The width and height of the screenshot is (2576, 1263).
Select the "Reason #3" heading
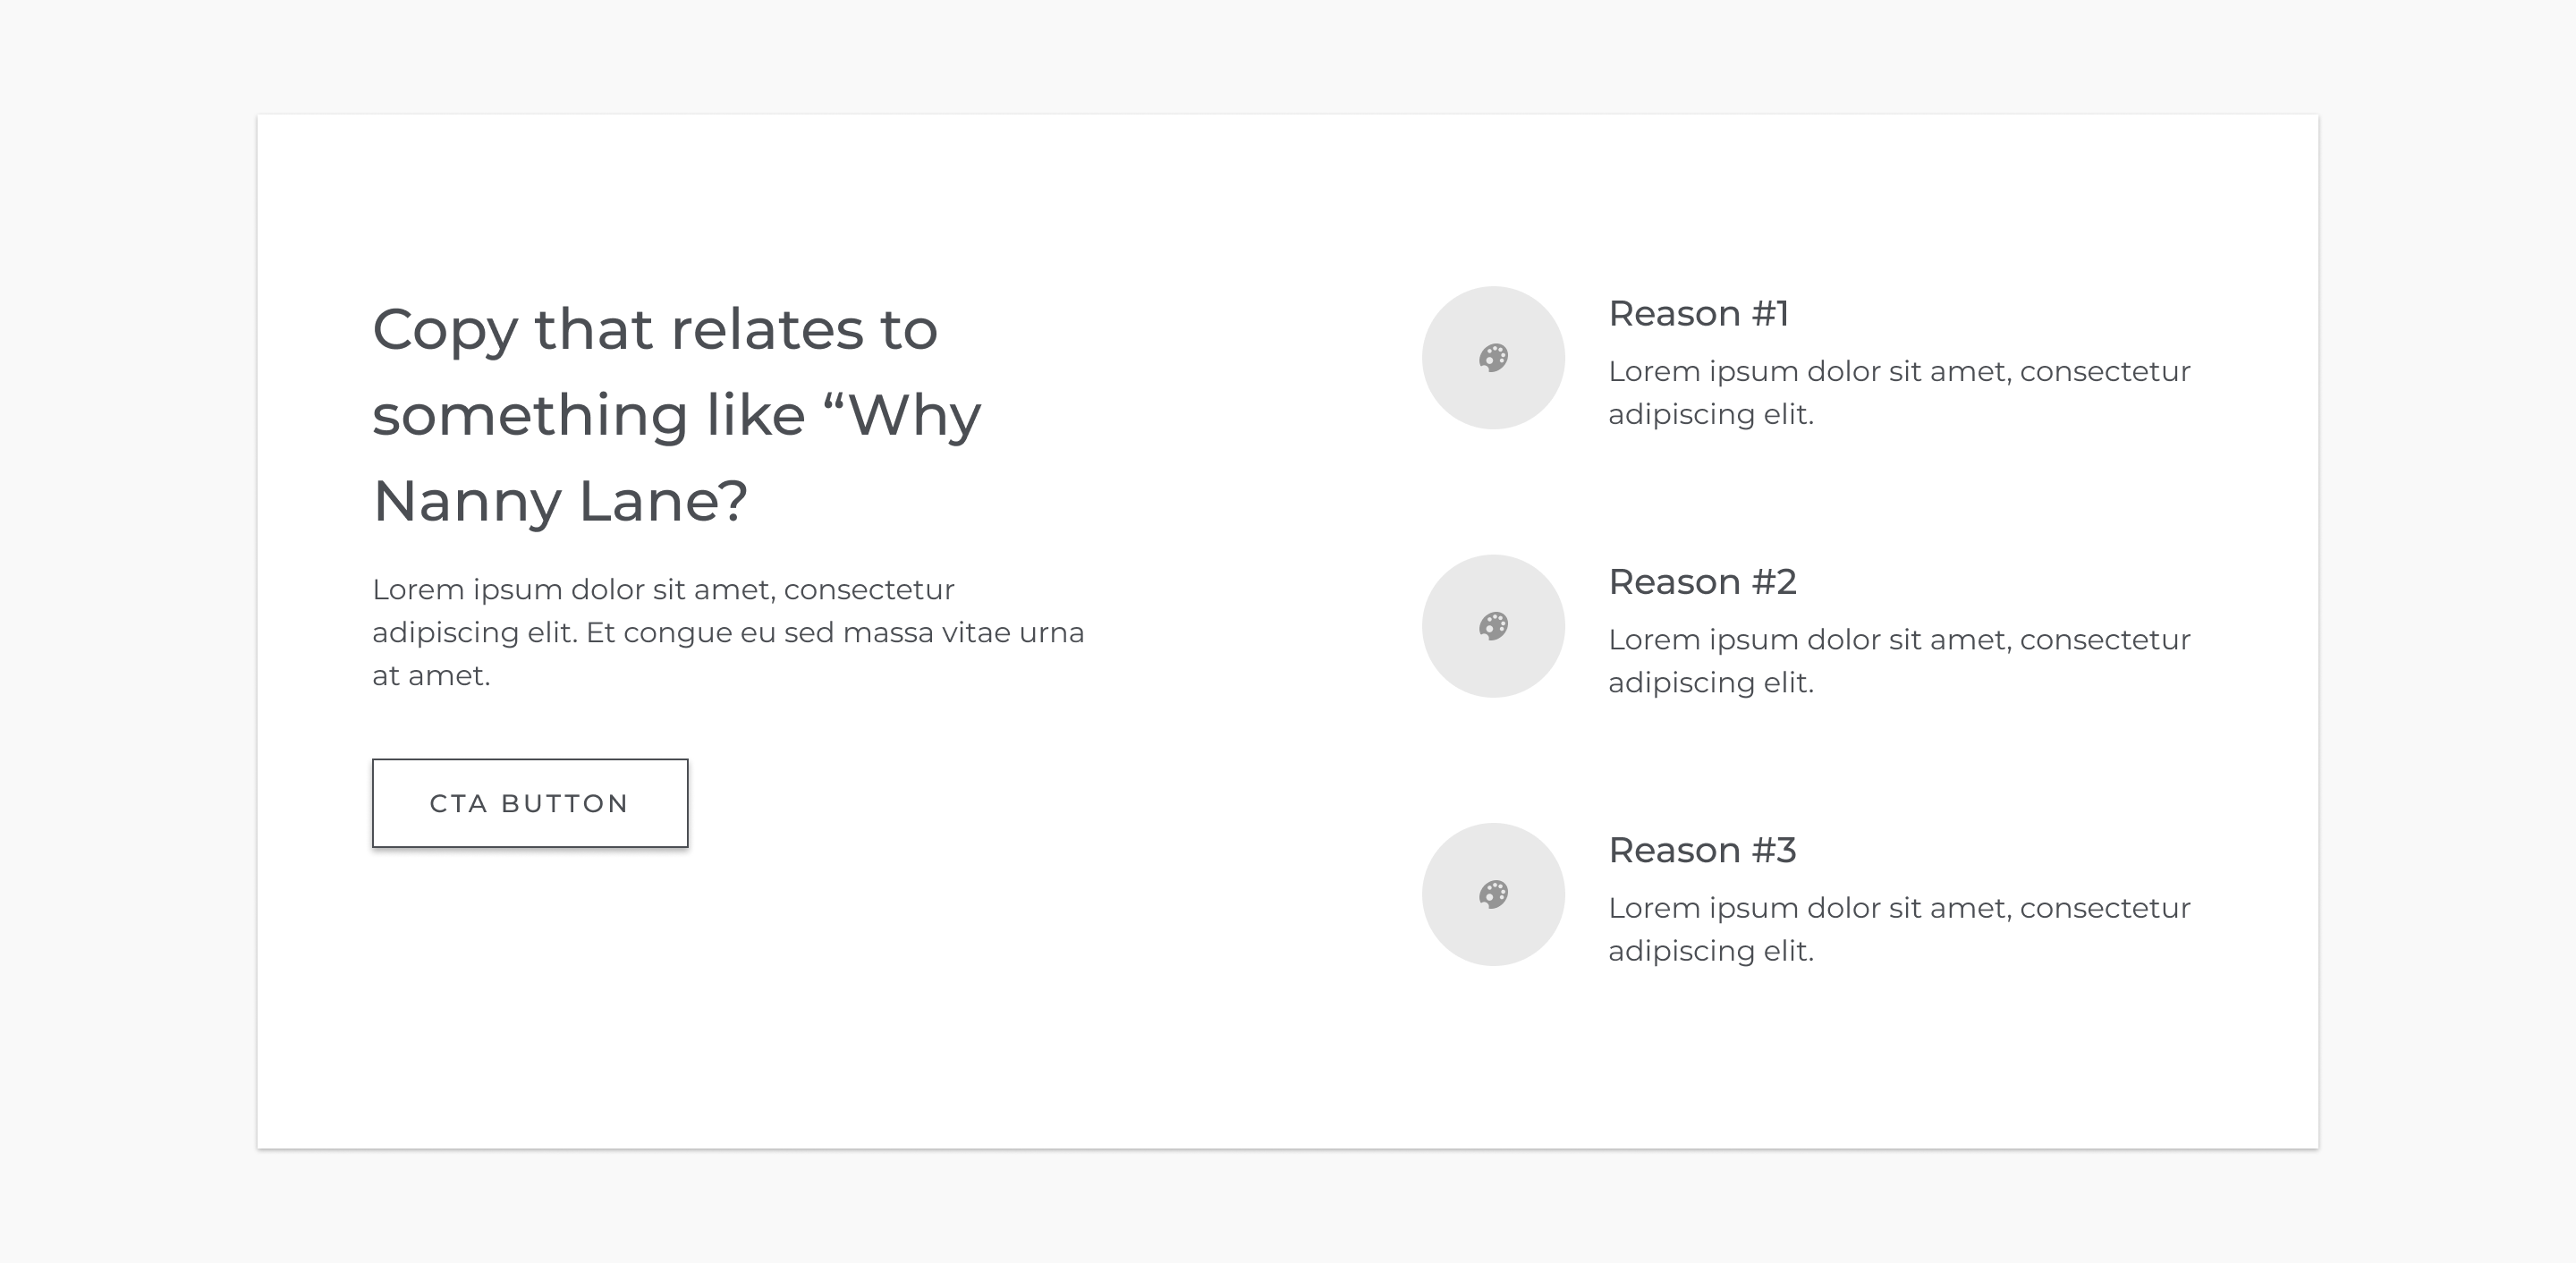tap(1702, 850)
